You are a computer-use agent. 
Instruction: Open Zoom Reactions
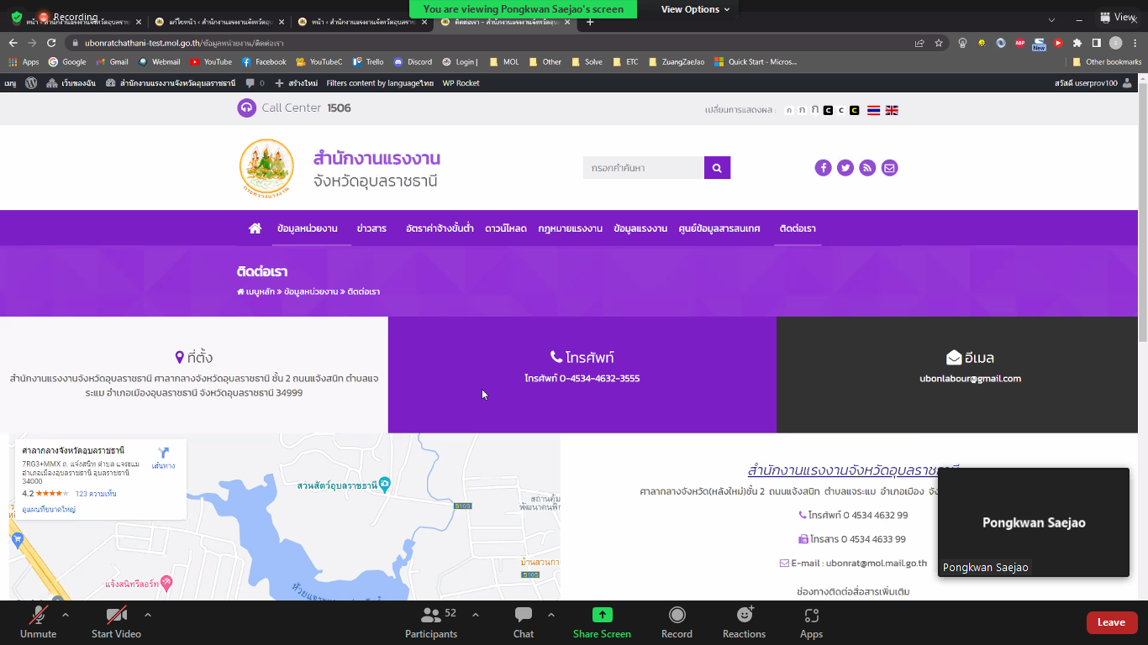tap(744, 622)
